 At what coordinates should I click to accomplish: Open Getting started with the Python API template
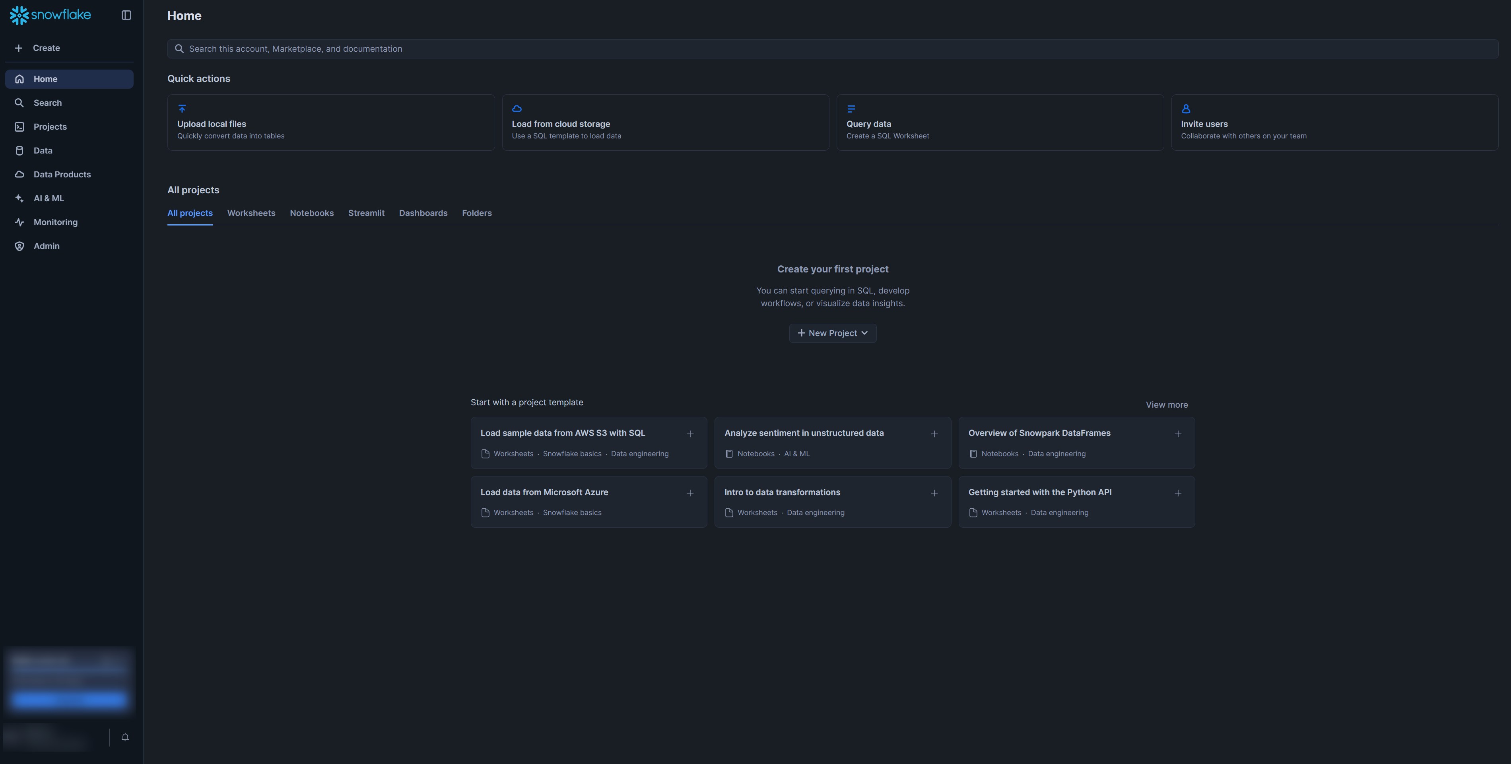coord(1076,502)
